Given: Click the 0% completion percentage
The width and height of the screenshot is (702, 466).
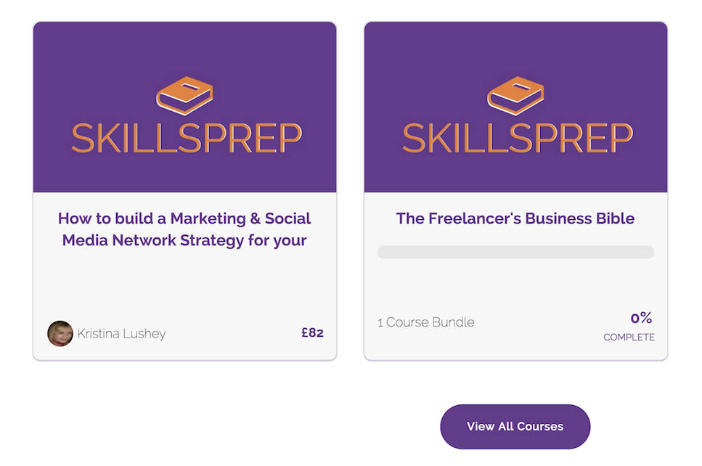Looking at the screenshot, I should click(x=642, y=319).
